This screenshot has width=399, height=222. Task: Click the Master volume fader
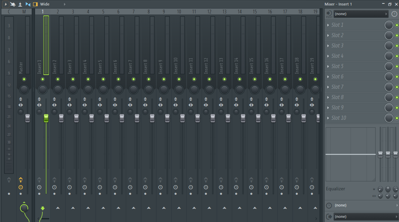[28, 118]
